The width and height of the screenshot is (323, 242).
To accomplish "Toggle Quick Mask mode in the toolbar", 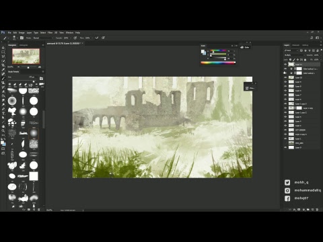I will (3, 149).
